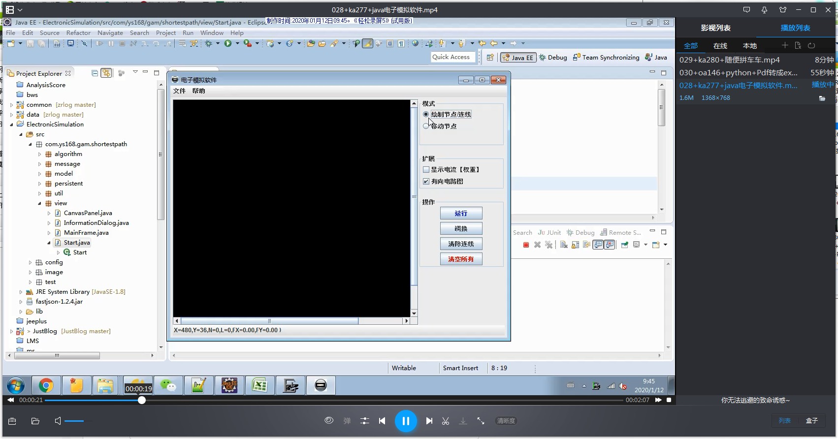Viewport: 838px width, 439px height.
Task: Click the Remove All Terminated icon in console
Action: [548, 245]
